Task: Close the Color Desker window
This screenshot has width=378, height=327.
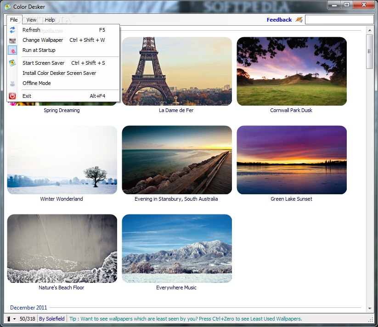Action: pyautogui.click(x=364, y=5)
